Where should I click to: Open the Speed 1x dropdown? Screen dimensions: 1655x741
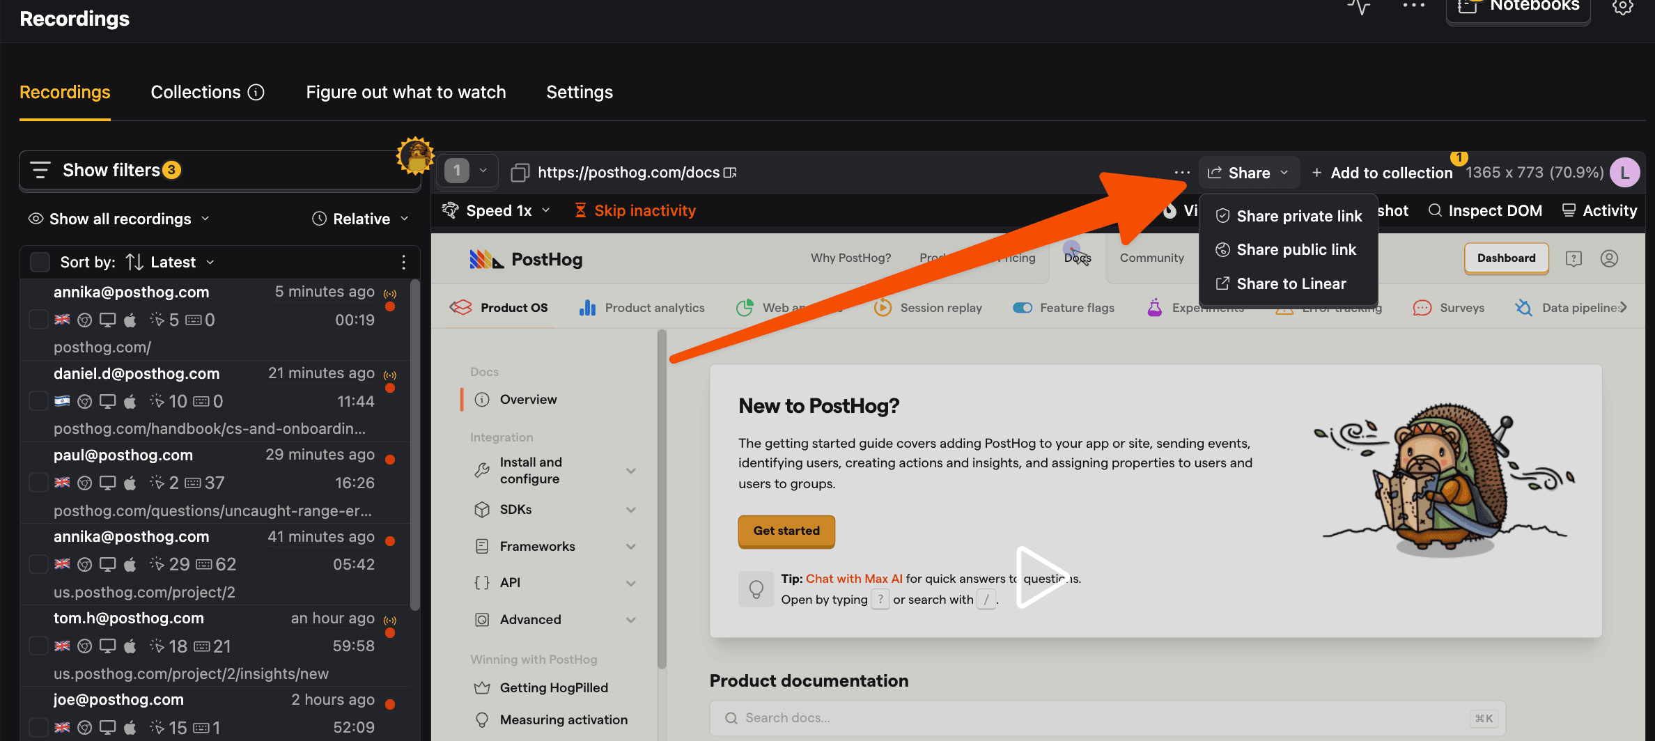[x=497, y=210]
